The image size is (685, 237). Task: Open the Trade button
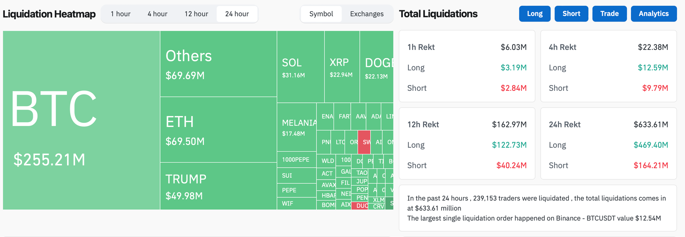pyautogui.click(x=610, y=14)
